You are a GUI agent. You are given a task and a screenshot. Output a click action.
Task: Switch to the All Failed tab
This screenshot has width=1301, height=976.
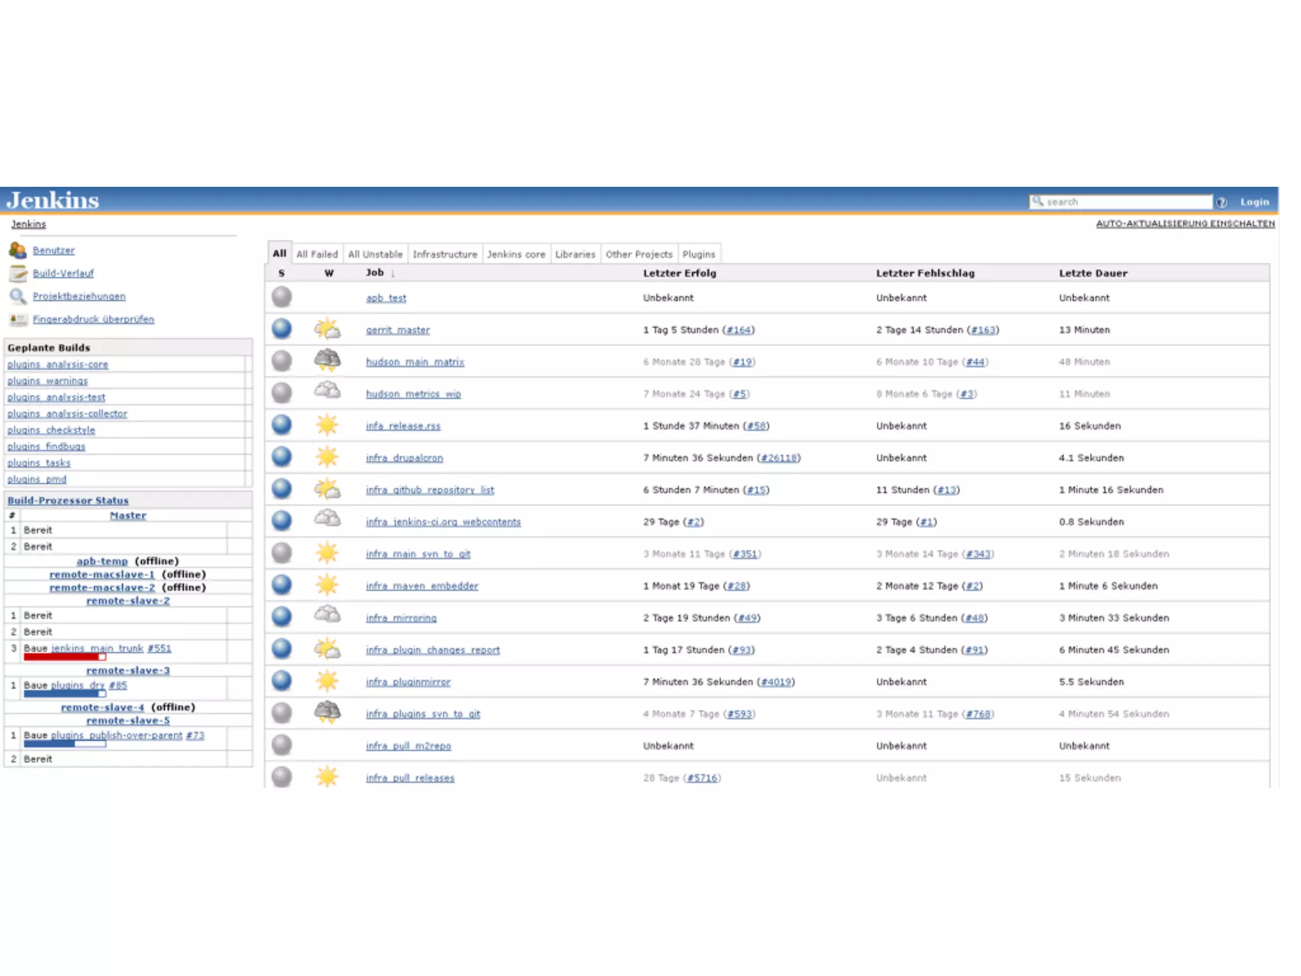tap(317, 254)
